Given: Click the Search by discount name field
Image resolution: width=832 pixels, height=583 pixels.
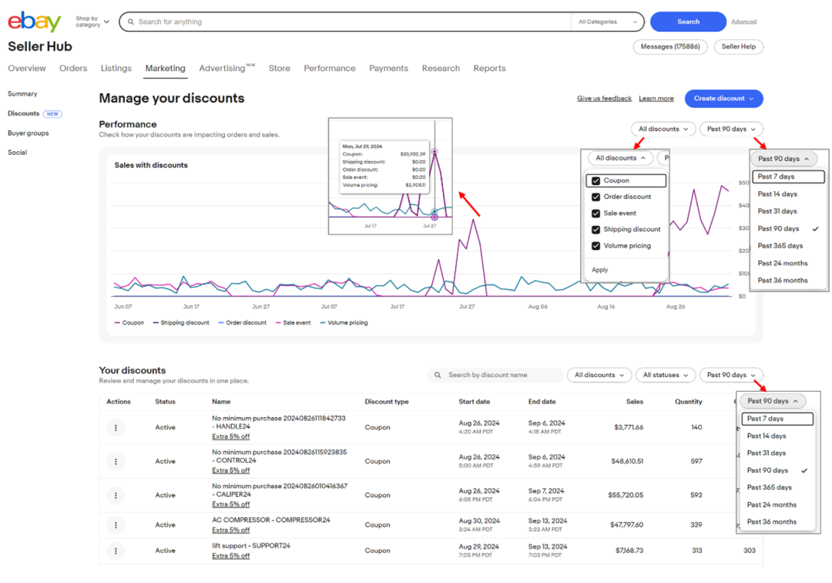Looking at the screenshot, I should 501,376.
